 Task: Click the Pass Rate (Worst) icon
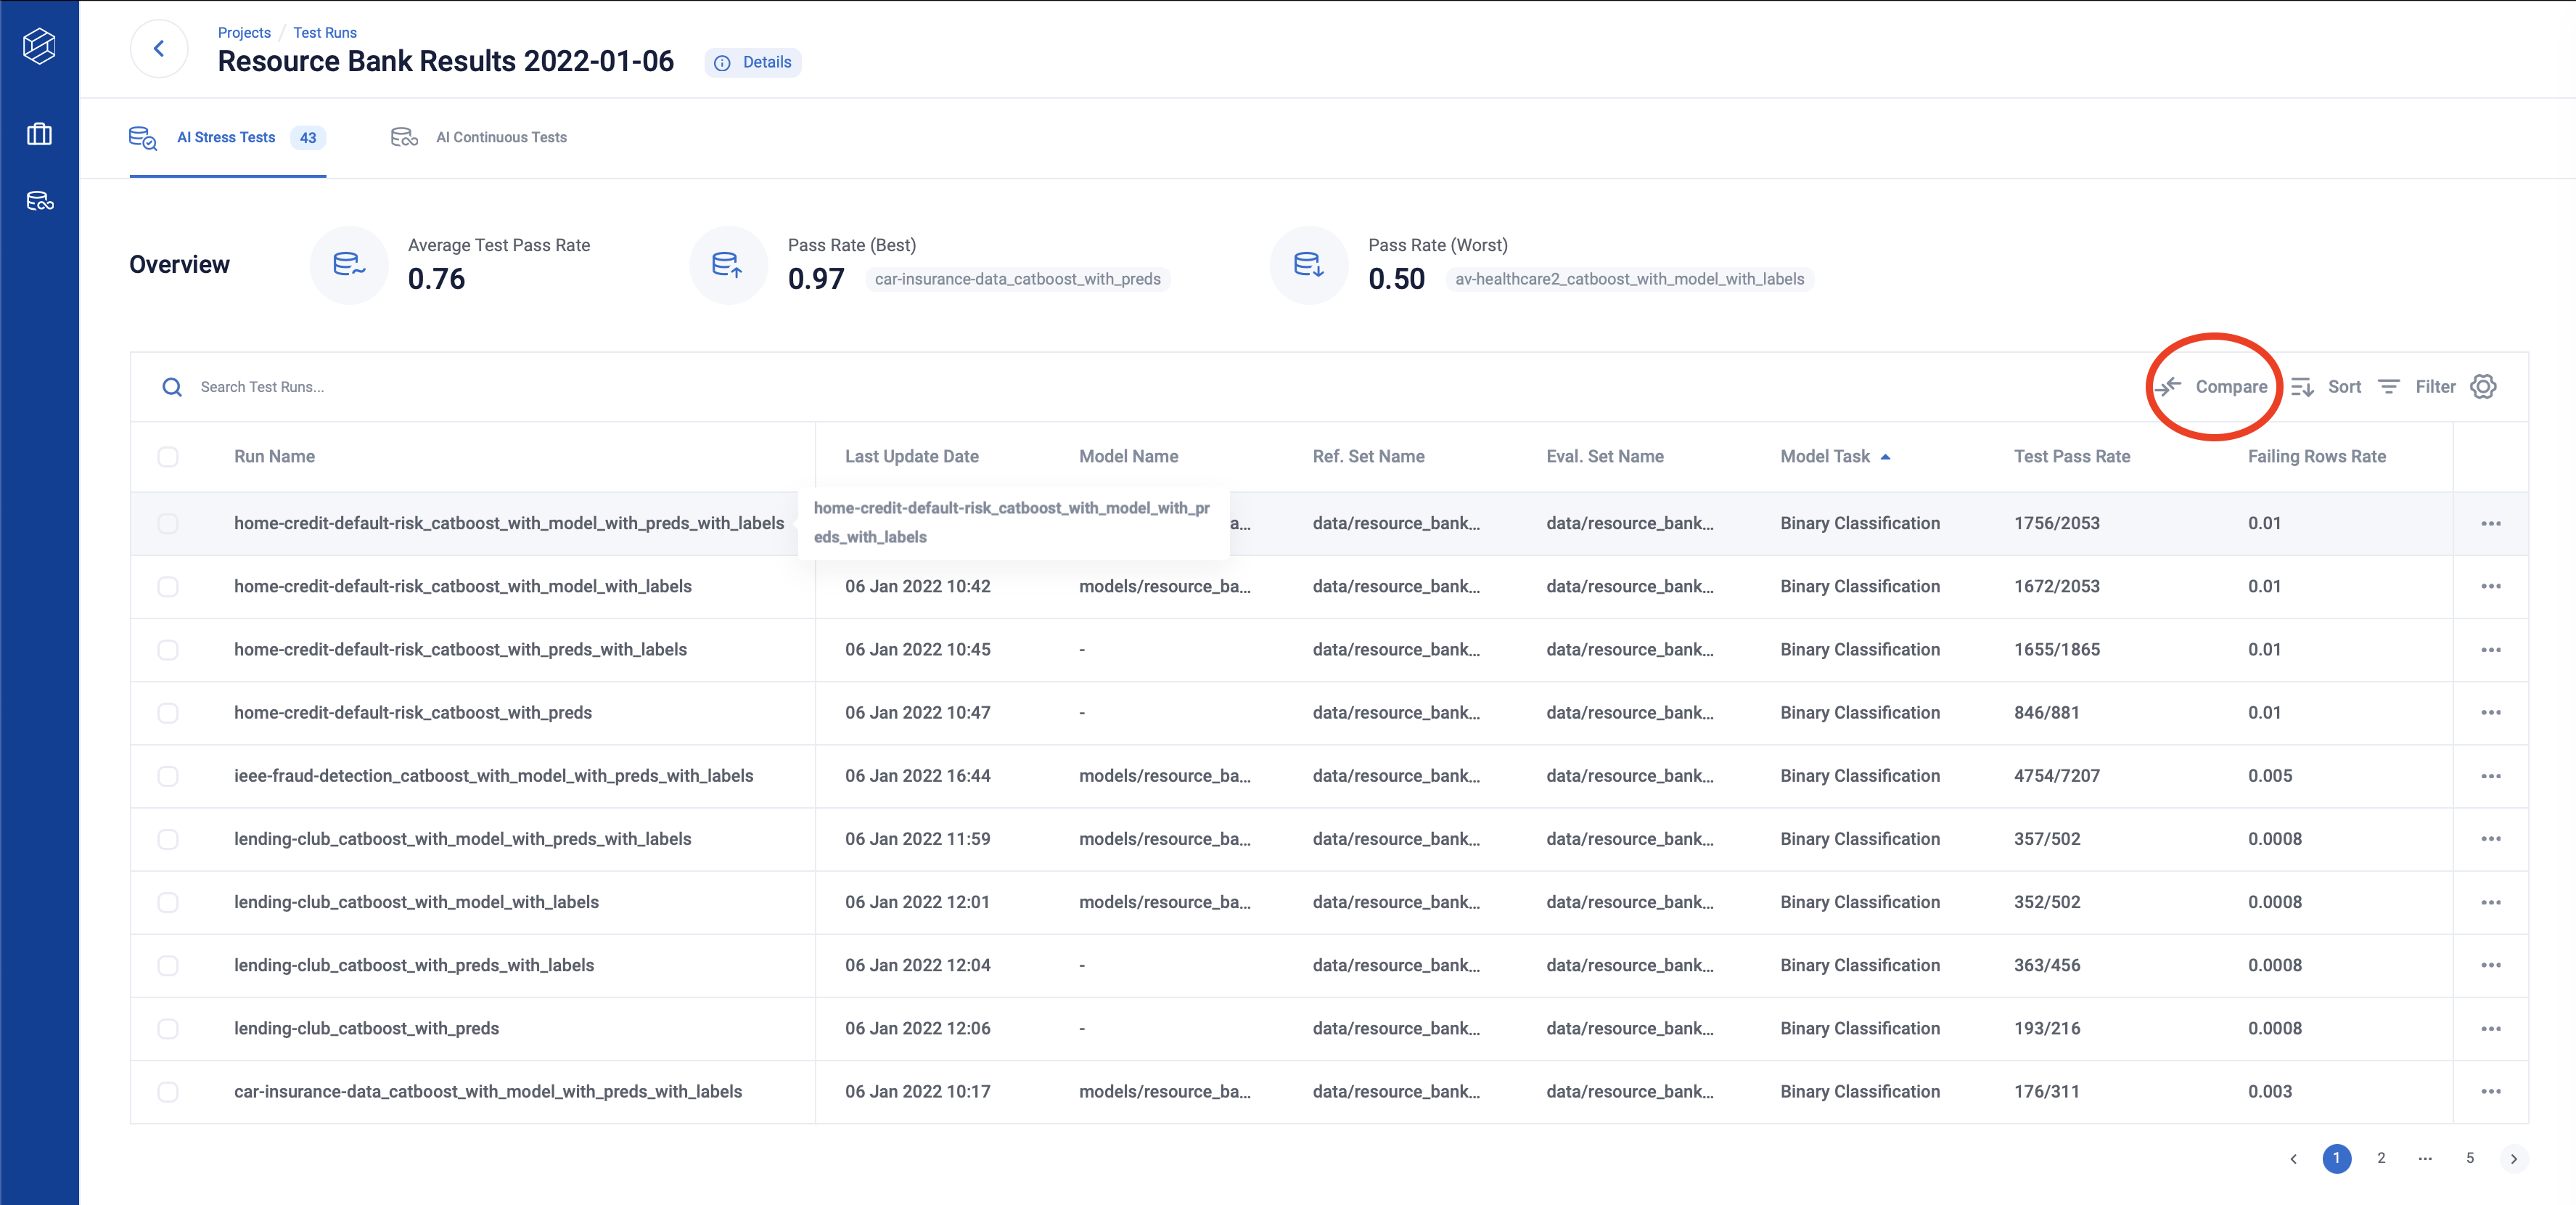[x=1309, y=265]
